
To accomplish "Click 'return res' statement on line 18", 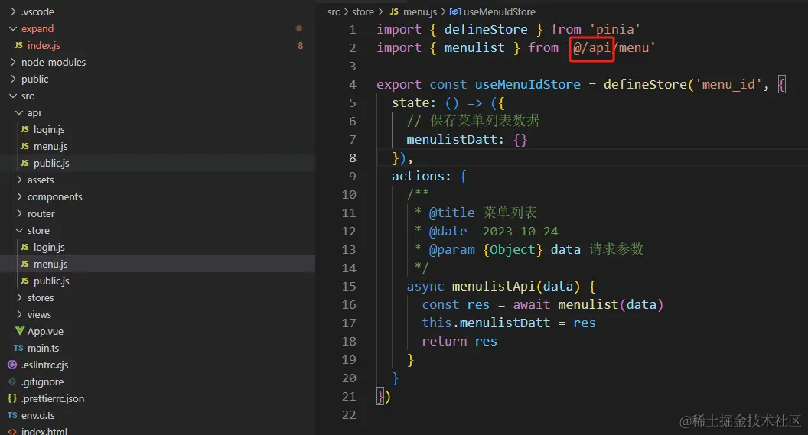I will pos(460,341).
